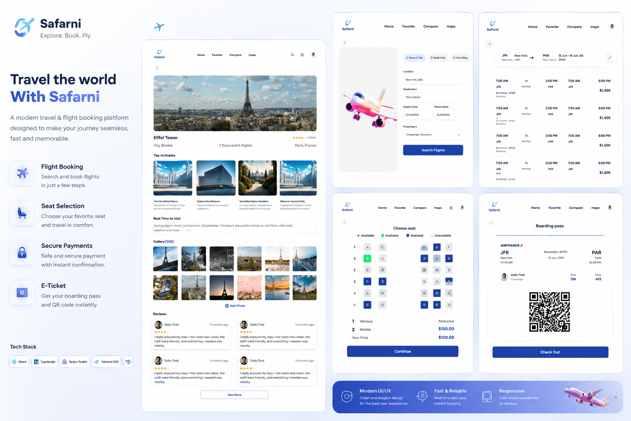Click the Destination field showing Paris, France

click(433, 97)
